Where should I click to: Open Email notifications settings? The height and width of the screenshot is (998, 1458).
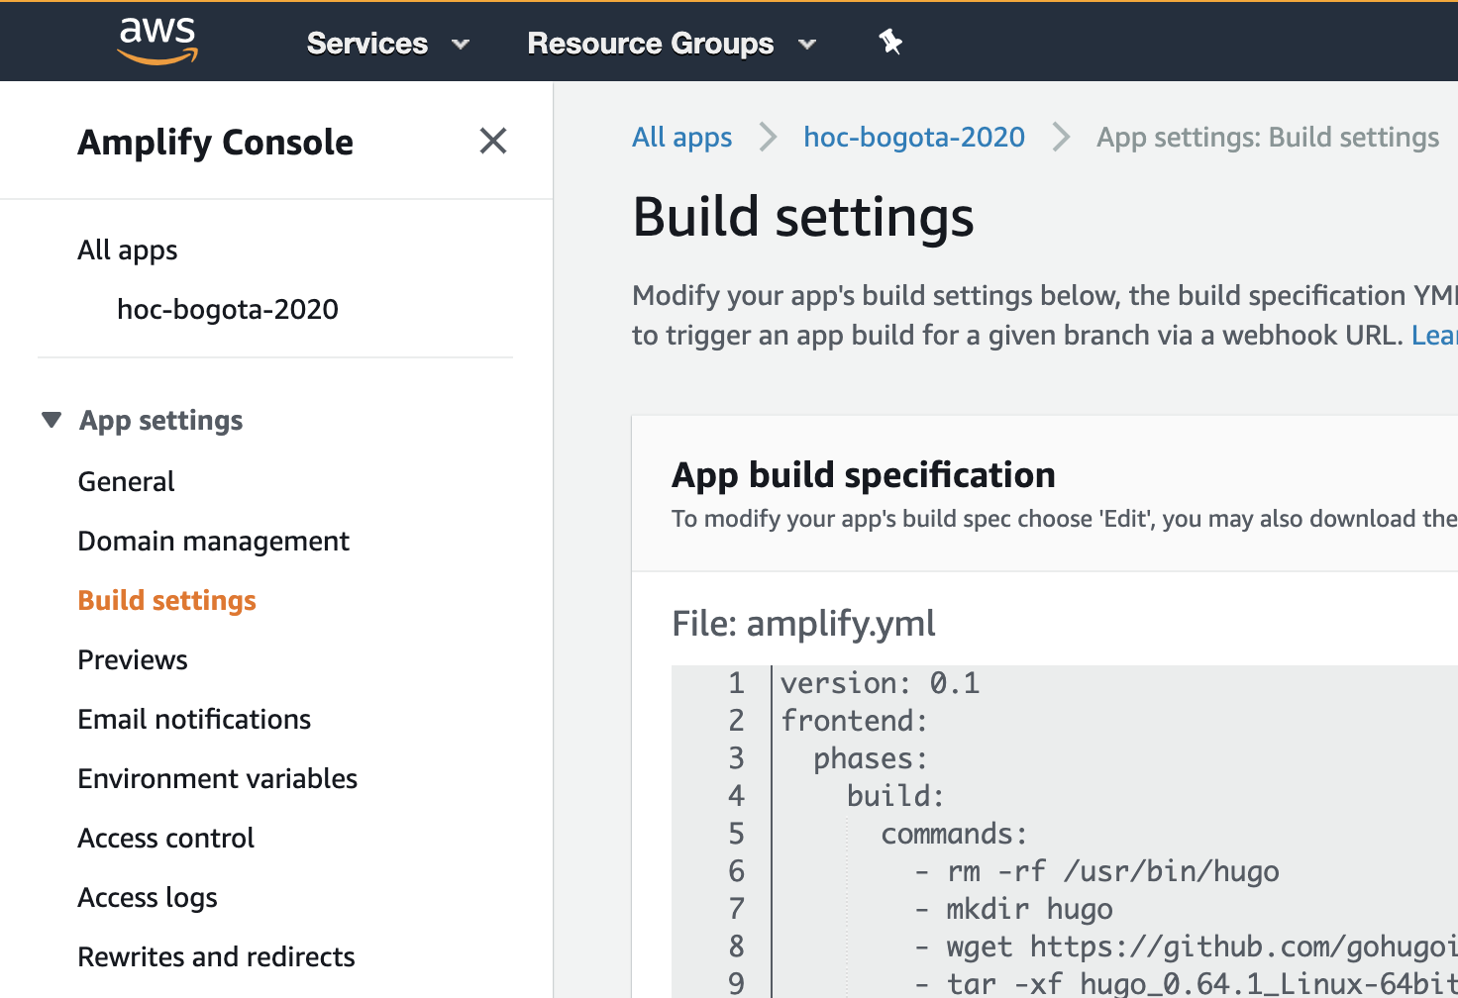(x=194, y=719)
